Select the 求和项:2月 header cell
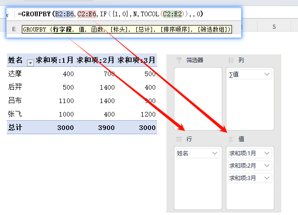298x215 pixels. tap(95, 60)
